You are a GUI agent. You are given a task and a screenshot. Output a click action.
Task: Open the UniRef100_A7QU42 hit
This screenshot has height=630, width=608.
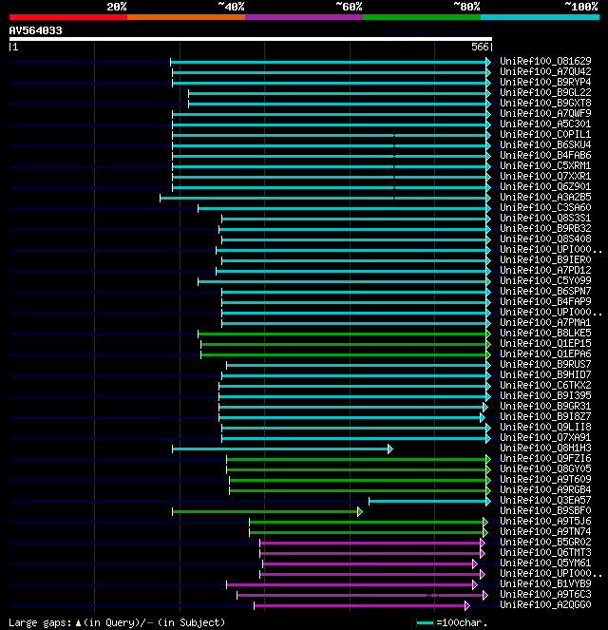545,71
